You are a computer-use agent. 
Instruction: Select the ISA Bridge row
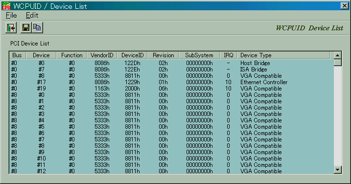[x=171, y=69]
